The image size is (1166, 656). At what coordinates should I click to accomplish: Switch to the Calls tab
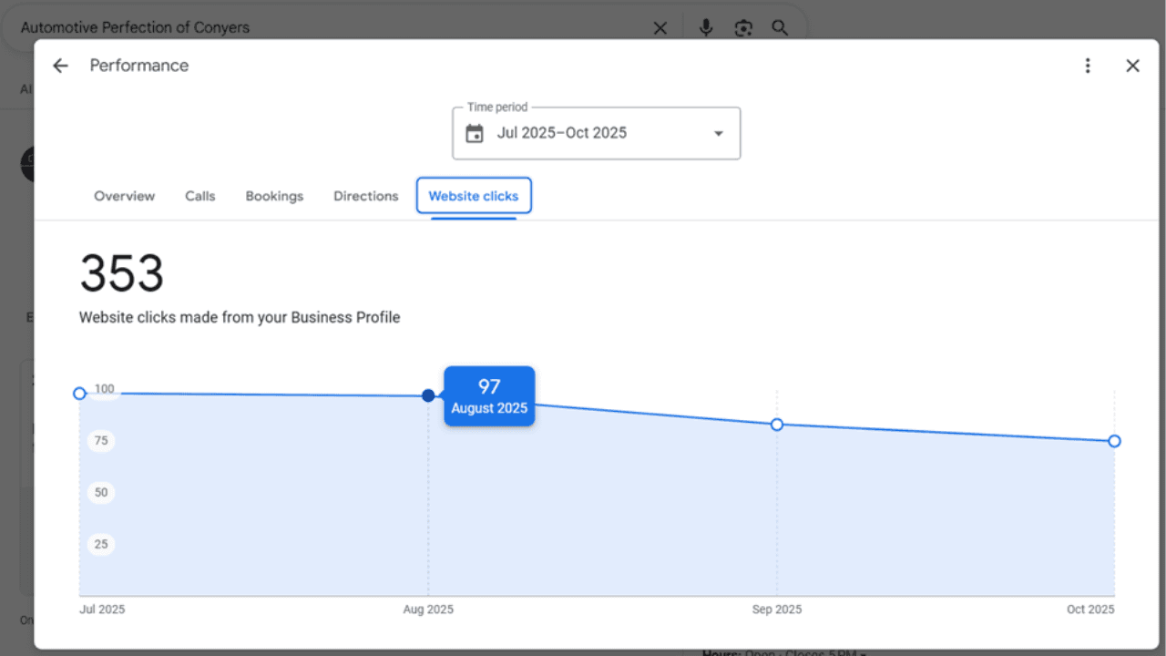(x=200, y=196)
